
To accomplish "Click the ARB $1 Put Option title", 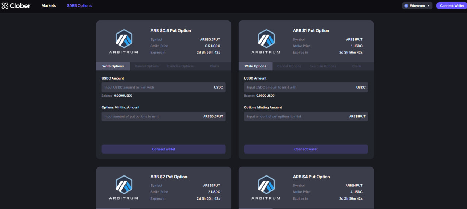I will (311, 31).
